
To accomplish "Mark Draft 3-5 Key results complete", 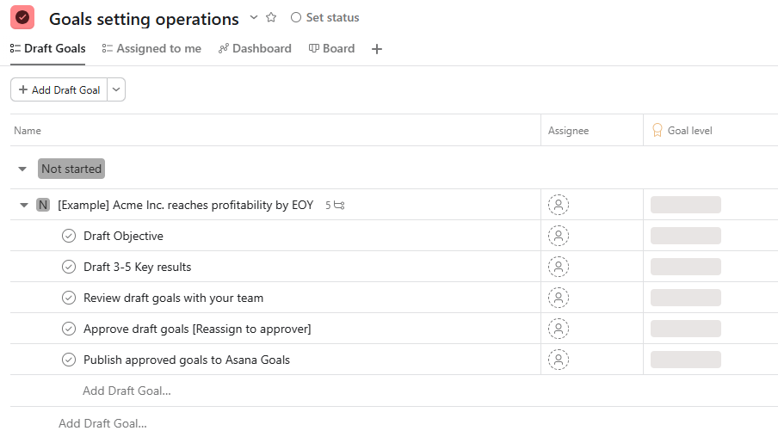I will coord(69,267).
